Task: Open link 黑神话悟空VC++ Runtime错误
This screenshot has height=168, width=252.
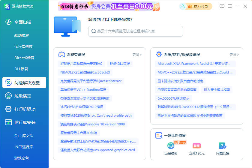Action: 83,90
